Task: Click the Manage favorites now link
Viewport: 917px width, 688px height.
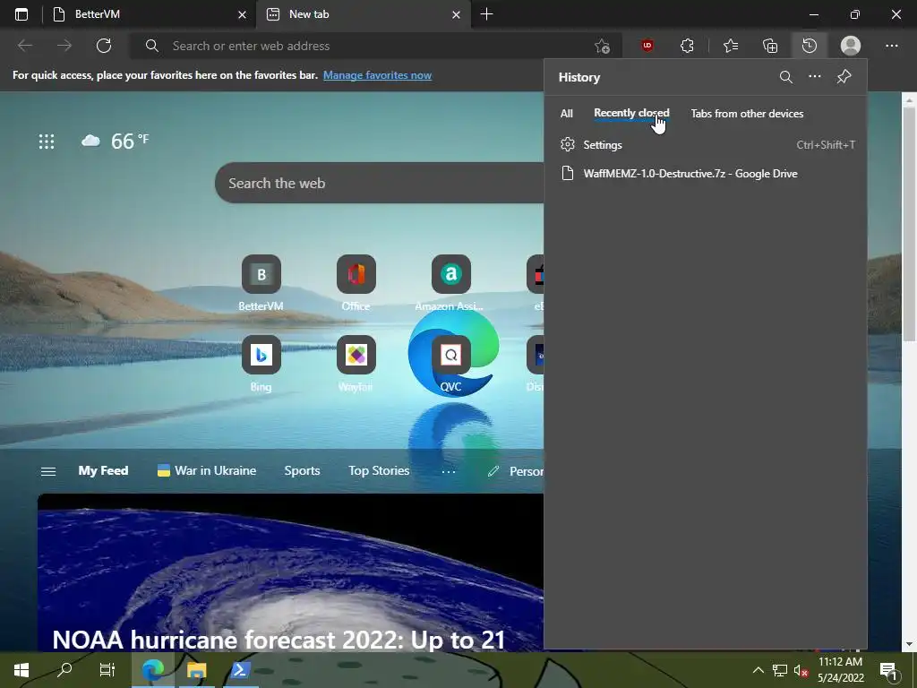Action: [x=377, y=75]
